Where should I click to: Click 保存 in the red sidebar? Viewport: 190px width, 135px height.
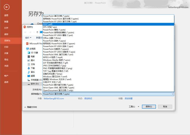(6, 34)
